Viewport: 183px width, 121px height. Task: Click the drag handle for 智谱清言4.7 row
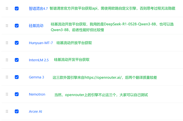click(7, 8)
